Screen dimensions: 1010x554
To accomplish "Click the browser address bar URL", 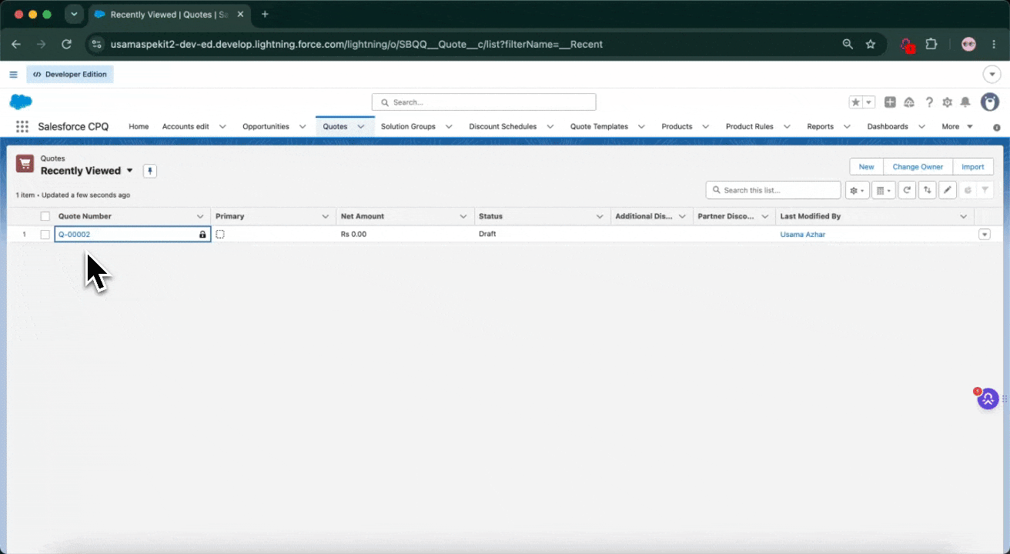I will pos(356,45).
